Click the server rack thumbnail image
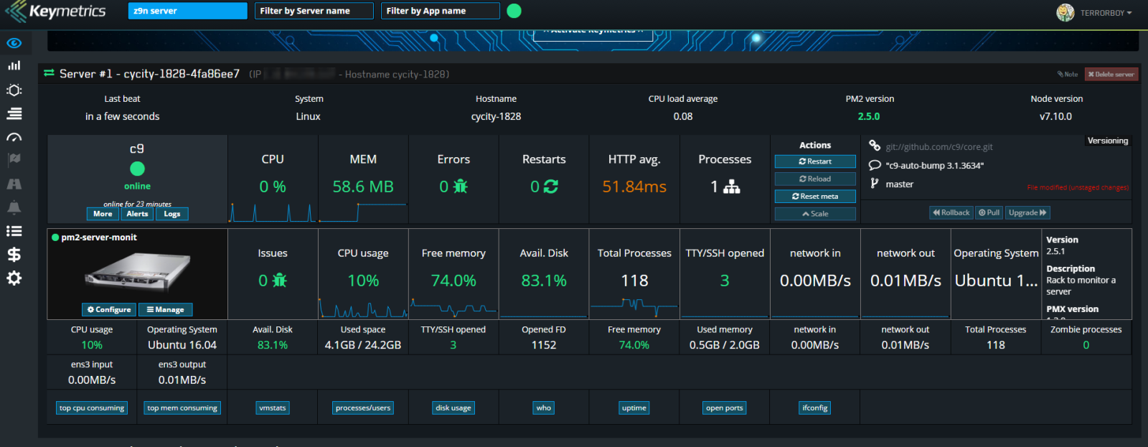 click(137, 274)
